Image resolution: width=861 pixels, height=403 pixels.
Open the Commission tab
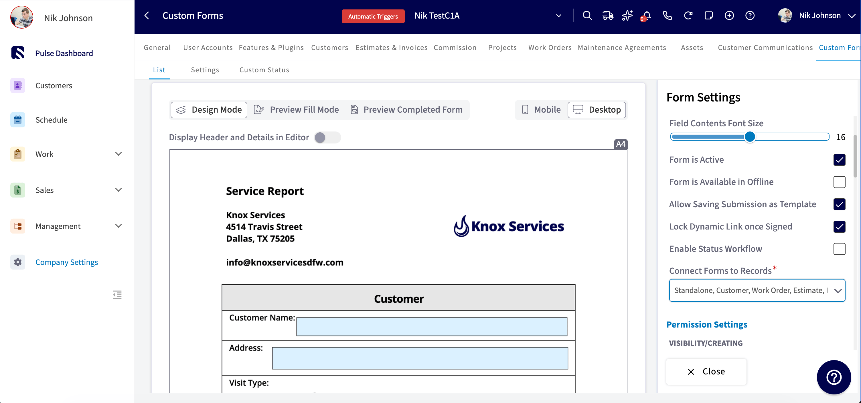455,48
